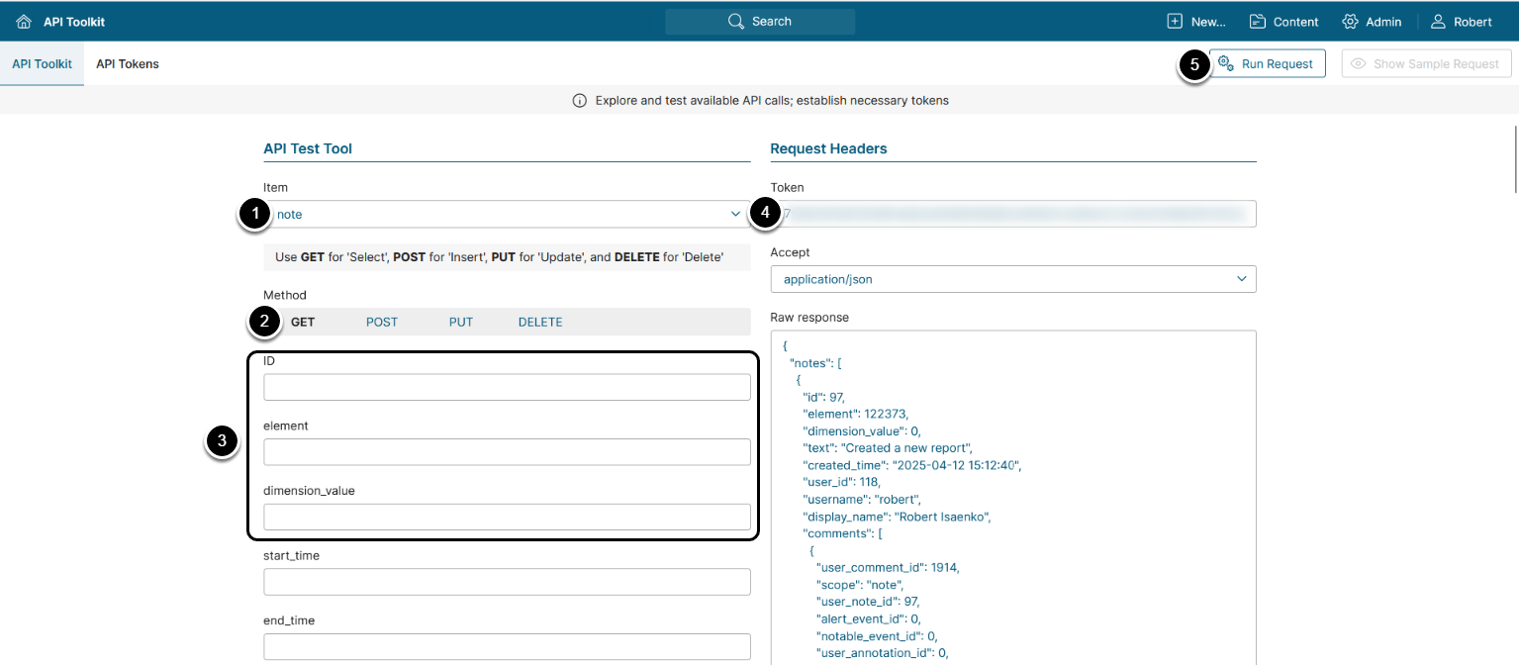This screenshot has width=1519, height=665.
Task: Click the dimension_value input field
Action: click(507, 517)
